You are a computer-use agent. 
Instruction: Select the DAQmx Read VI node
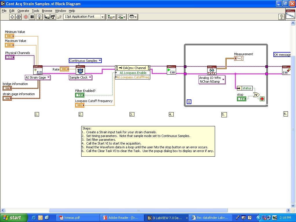pos(212,70)
